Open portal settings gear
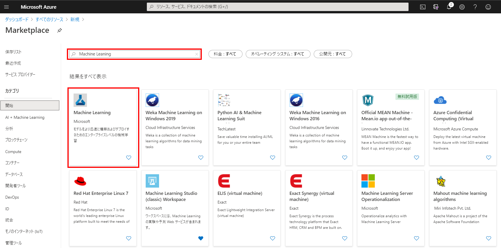 point(462,7)
